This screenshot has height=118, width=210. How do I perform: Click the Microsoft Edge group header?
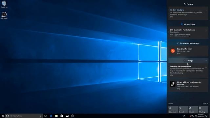click(188, 24)
